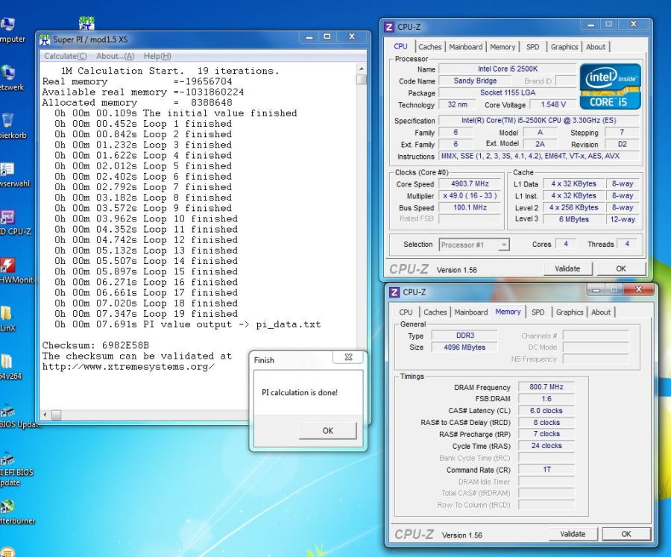Click the Super PI desktop icon above the window
Screen dimensions: 671x557
click(x=86, y=22)
